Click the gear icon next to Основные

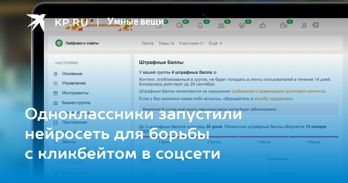[55, 74]
